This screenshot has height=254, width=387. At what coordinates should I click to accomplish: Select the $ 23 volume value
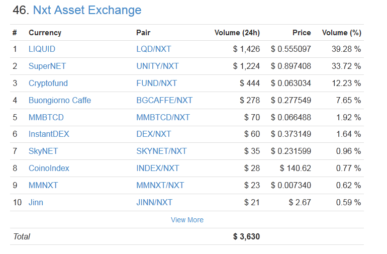(252, 185)
